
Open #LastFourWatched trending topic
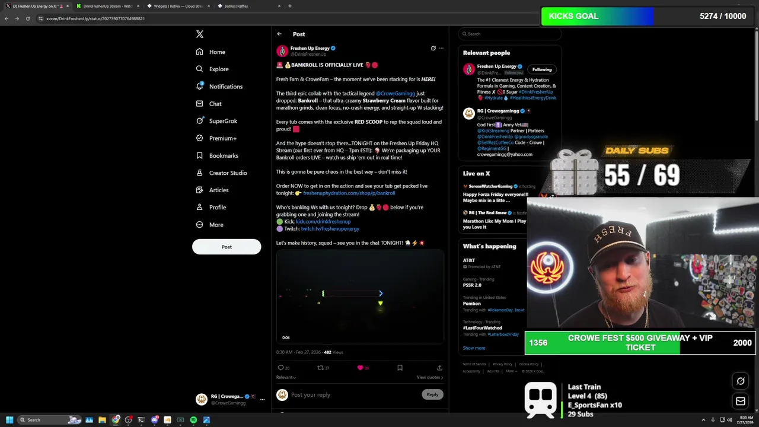tap(482, 328)
